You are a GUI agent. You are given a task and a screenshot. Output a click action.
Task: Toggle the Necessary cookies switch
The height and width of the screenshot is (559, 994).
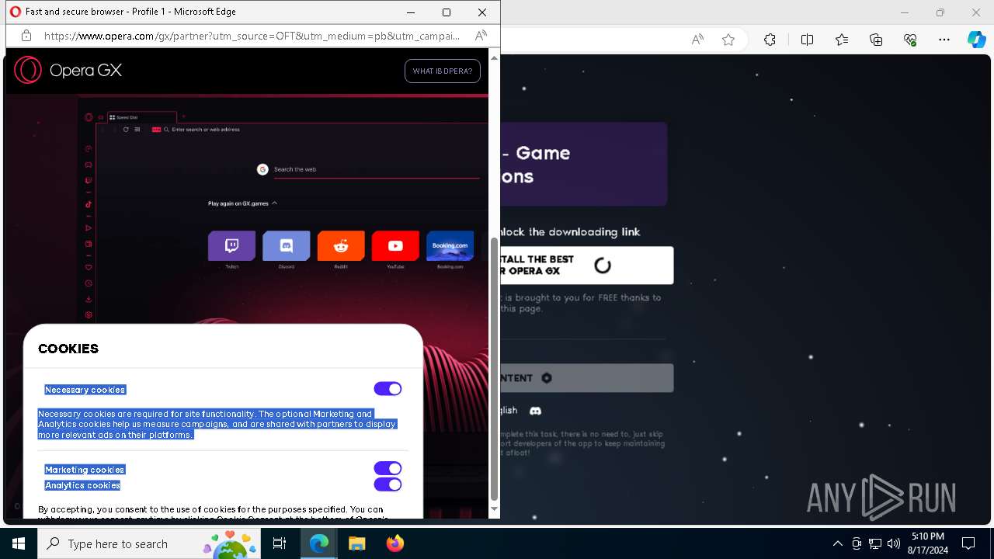point(388,389)
